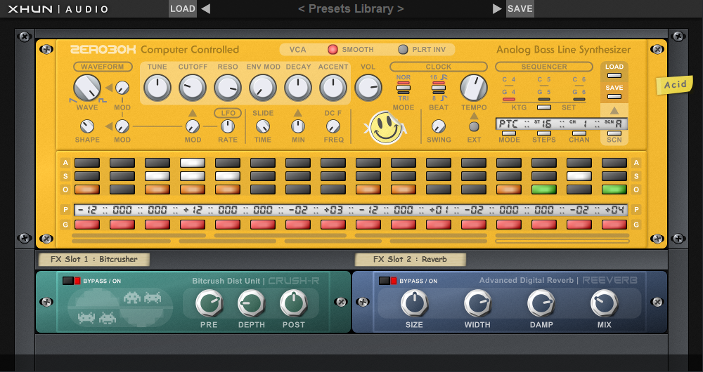This screenshot has height=372, width=703.
Task: Click the TUNE knob
Action: (x=157, y=88)
